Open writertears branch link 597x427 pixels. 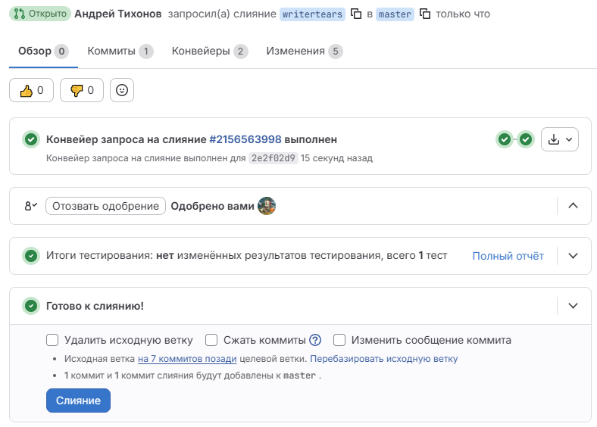point(312,14)
